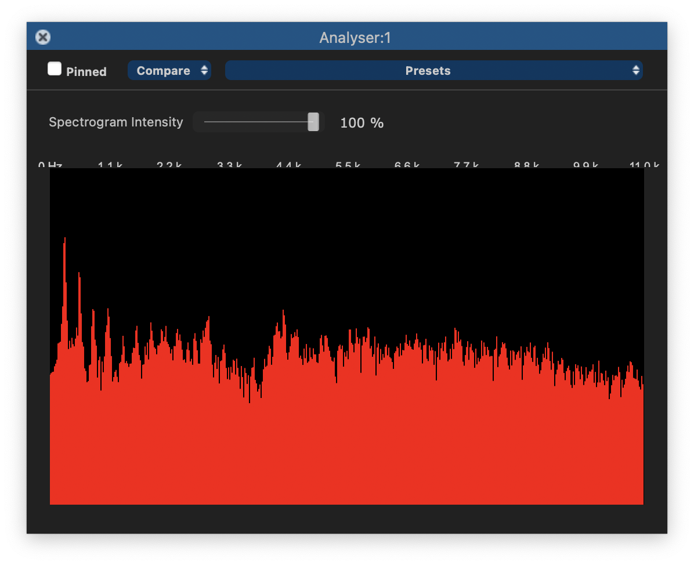Click the 9.9k frequency axis label
This screenshot has height=565, width=694.
tap(585, 165)
